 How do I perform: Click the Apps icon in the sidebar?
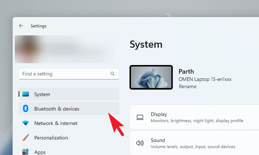[x=26, y=152]
